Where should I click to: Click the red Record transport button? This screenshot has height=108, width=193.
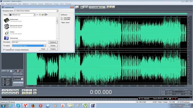[x=17, y=93]
